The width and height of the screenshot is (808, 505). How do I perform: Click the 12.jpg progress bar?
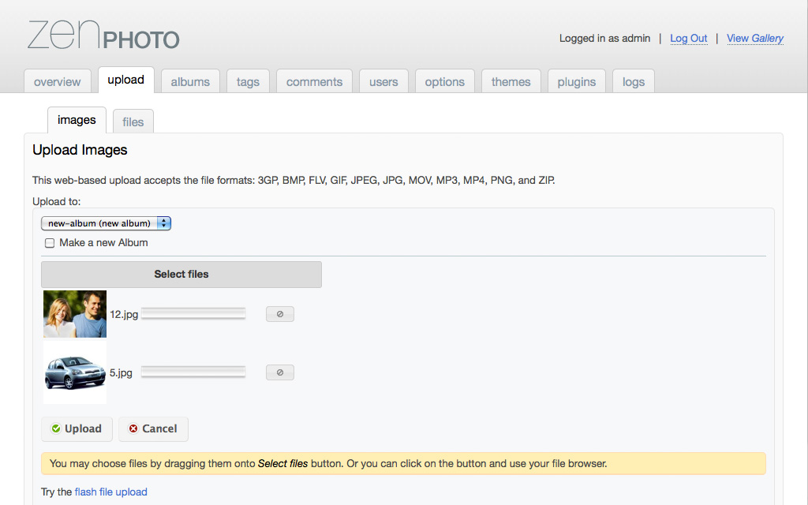click(193, 314)
